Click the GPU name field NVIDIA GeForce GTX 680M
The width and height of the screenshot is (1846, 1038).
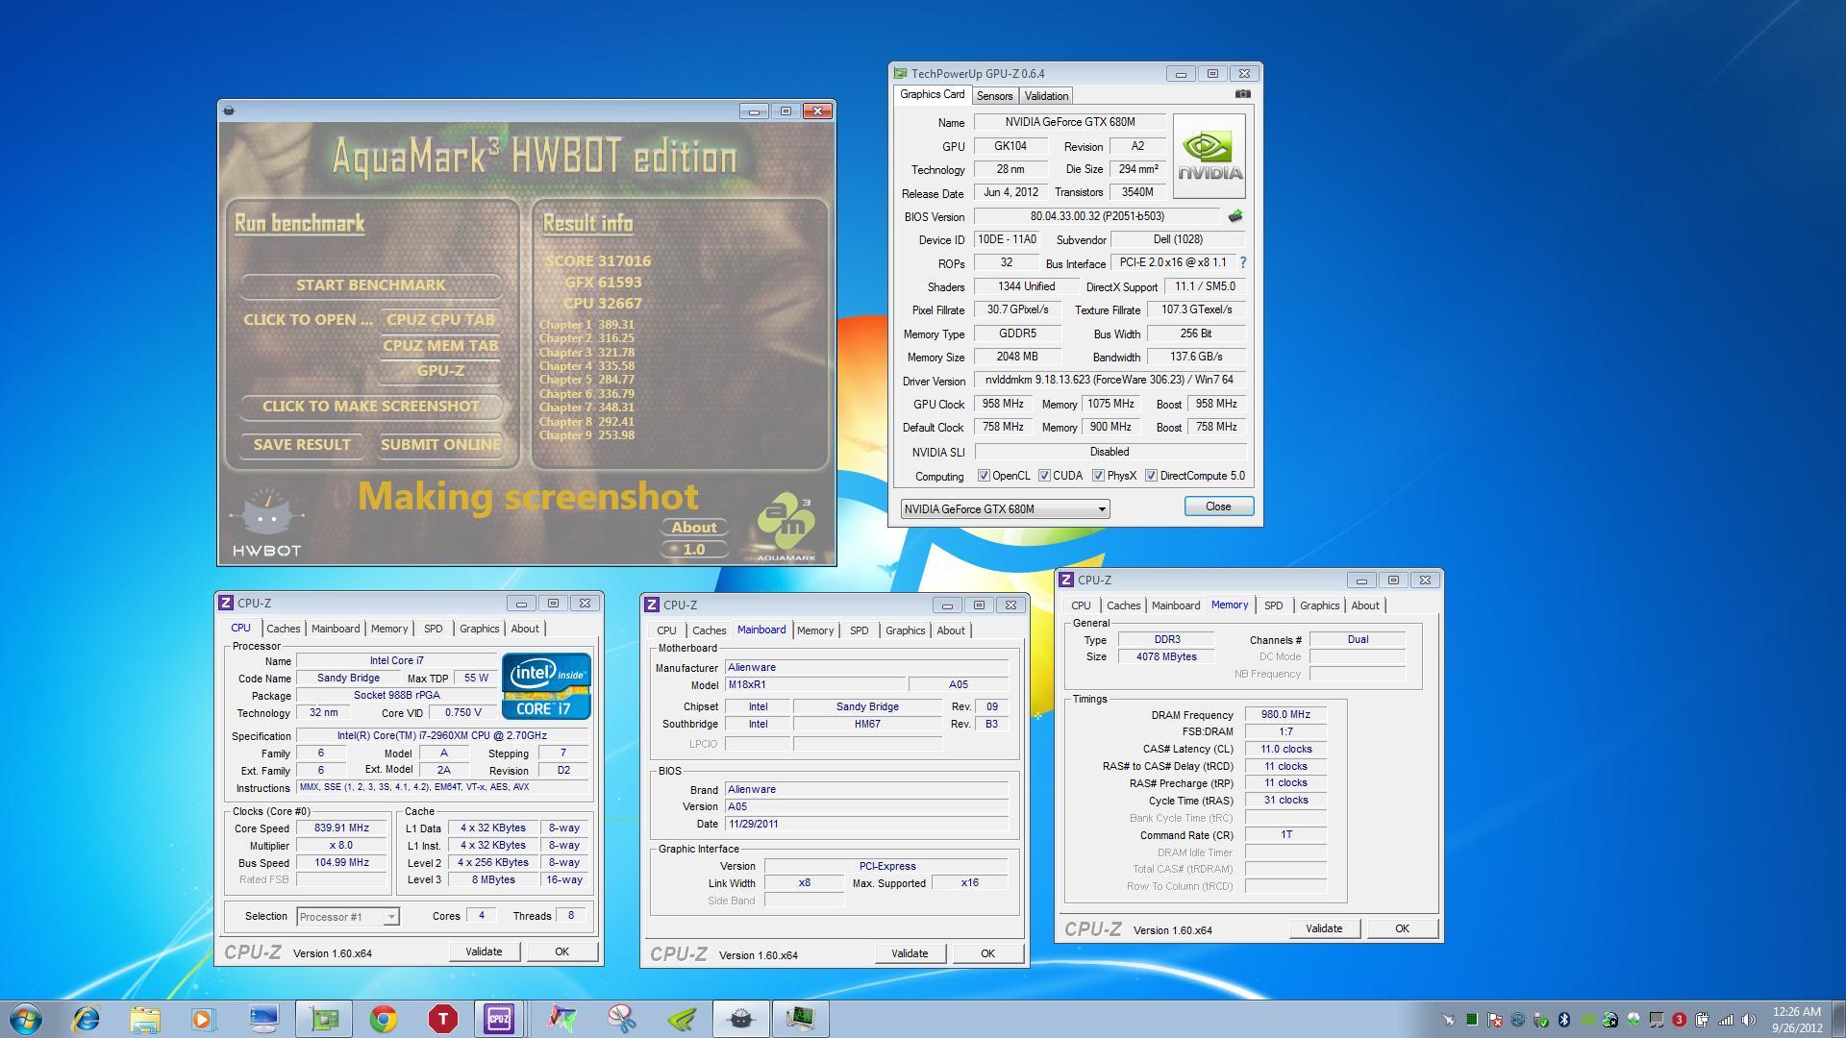[x=1069, y=122]
